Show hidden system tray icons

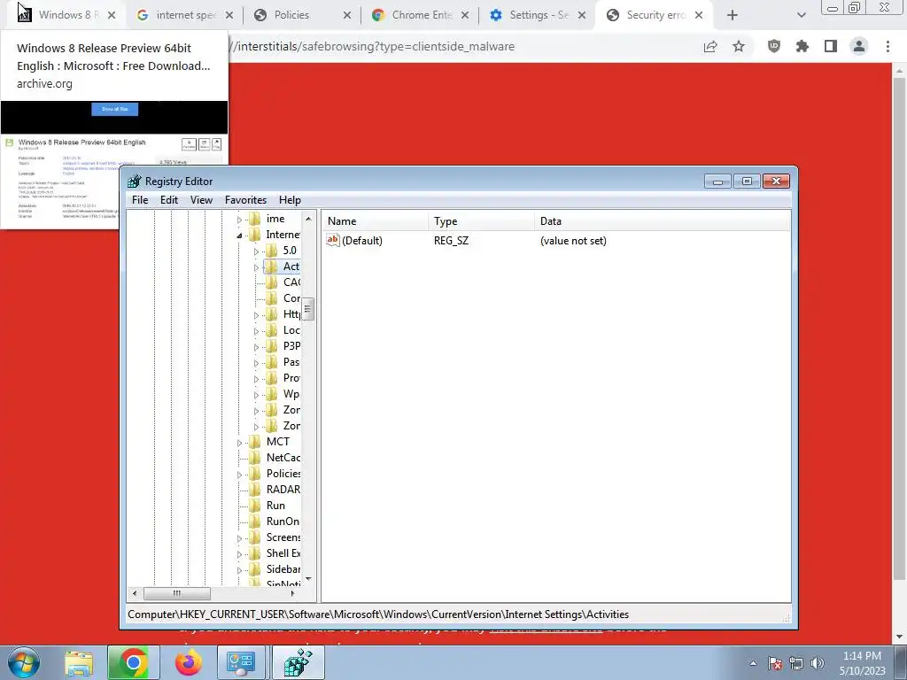[753, 663]
